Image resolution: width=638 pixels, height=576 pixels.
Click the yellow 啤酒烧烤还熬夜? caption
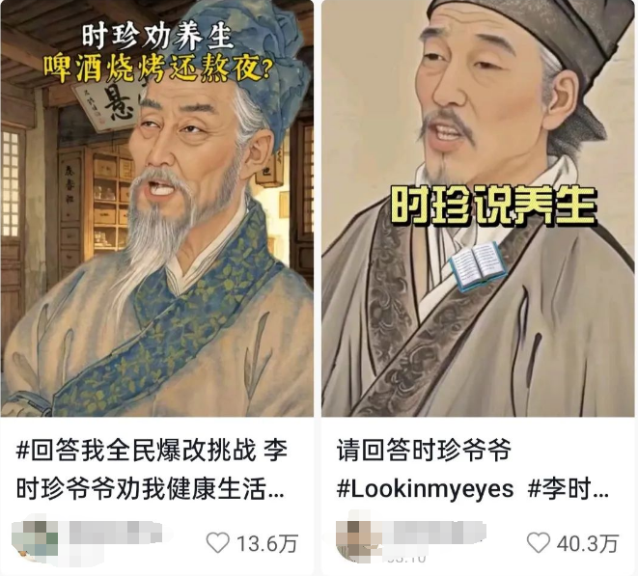(x=158, y=69)
